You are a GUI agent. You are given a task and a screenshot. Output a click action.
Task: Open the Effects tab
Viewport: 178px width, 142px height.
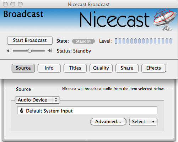pyautogui.click(x=153, y=68)
